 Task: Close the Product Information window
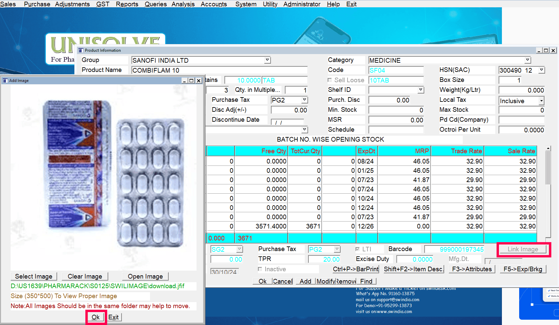coord(553,50)
